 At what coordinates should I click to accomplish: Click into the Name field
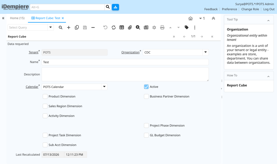[125, 62]
